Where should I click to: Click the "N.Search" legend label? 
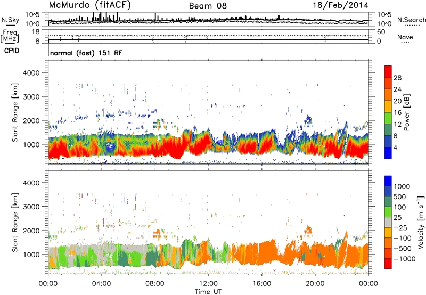click(412, 20)
